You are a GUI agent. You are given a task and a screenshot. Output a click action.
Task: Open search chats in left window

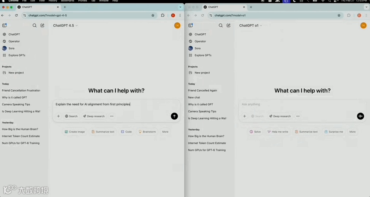pos(35,25)
